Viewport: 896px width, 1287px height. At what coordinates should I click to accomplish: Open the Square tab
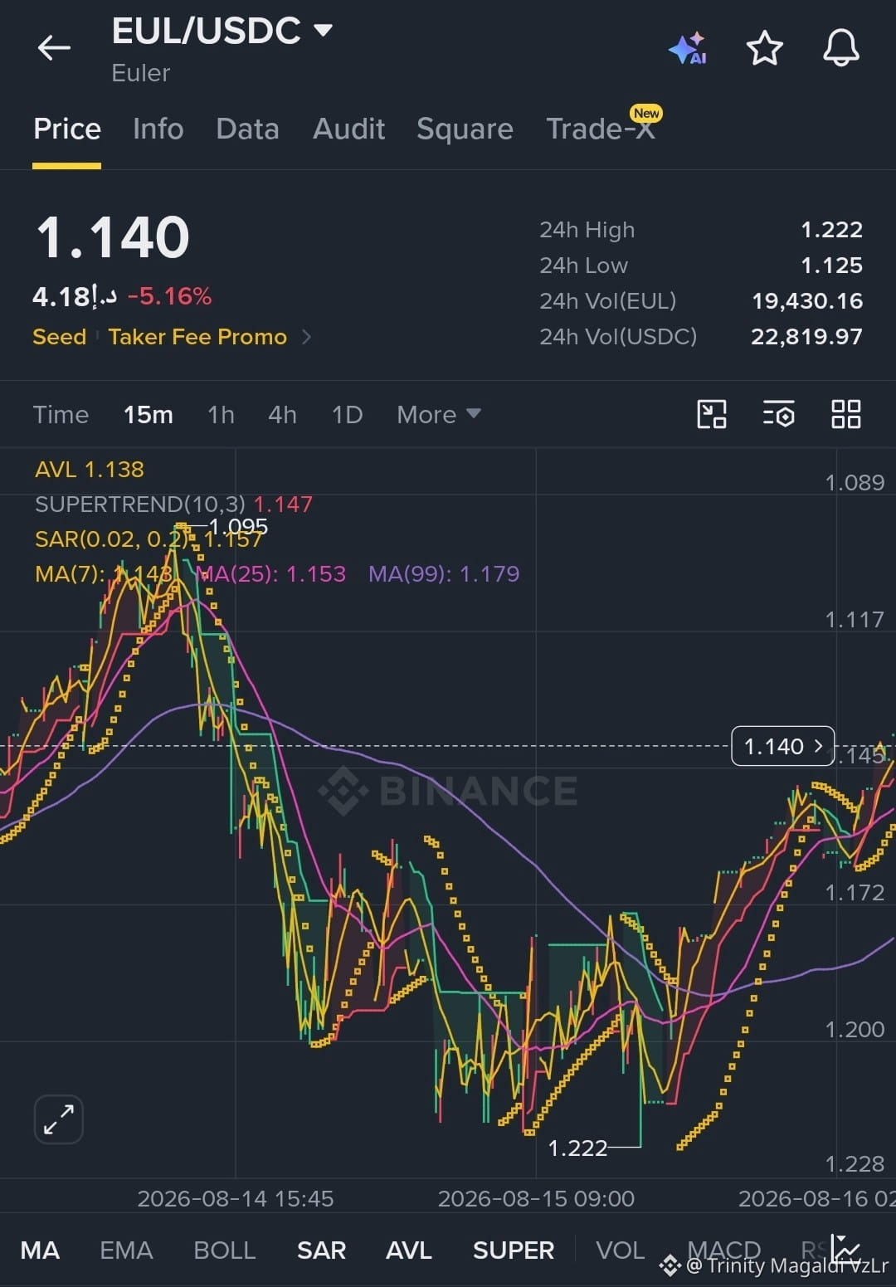[465, 129]
